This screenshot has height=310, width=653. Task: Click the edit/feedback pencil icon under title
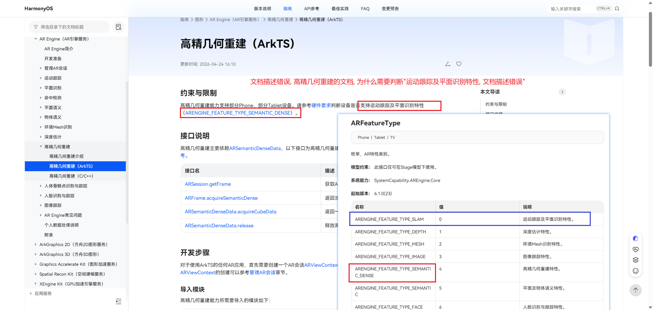[x=448, y=64]
